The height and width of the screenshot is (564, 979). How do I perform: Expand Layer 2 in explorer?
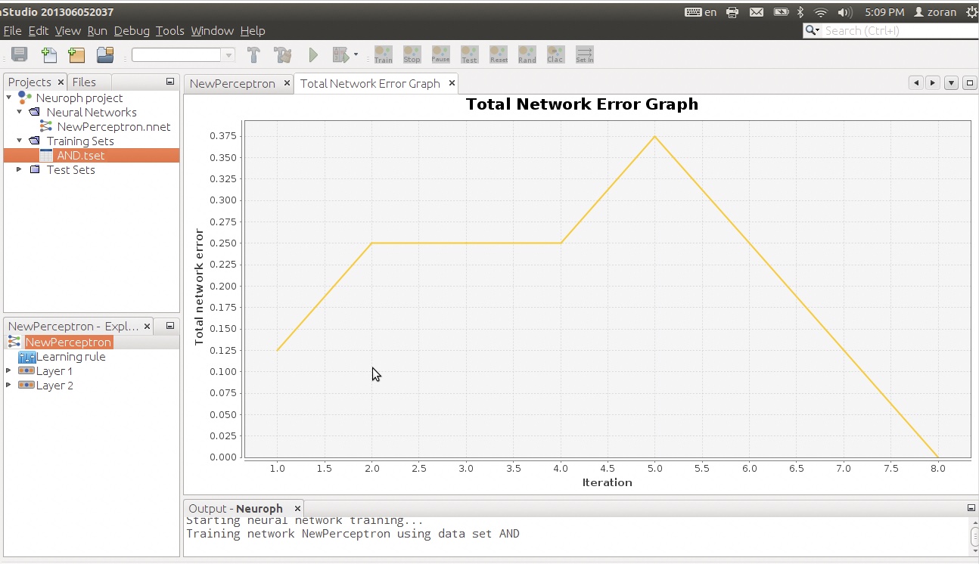[9, 385]
